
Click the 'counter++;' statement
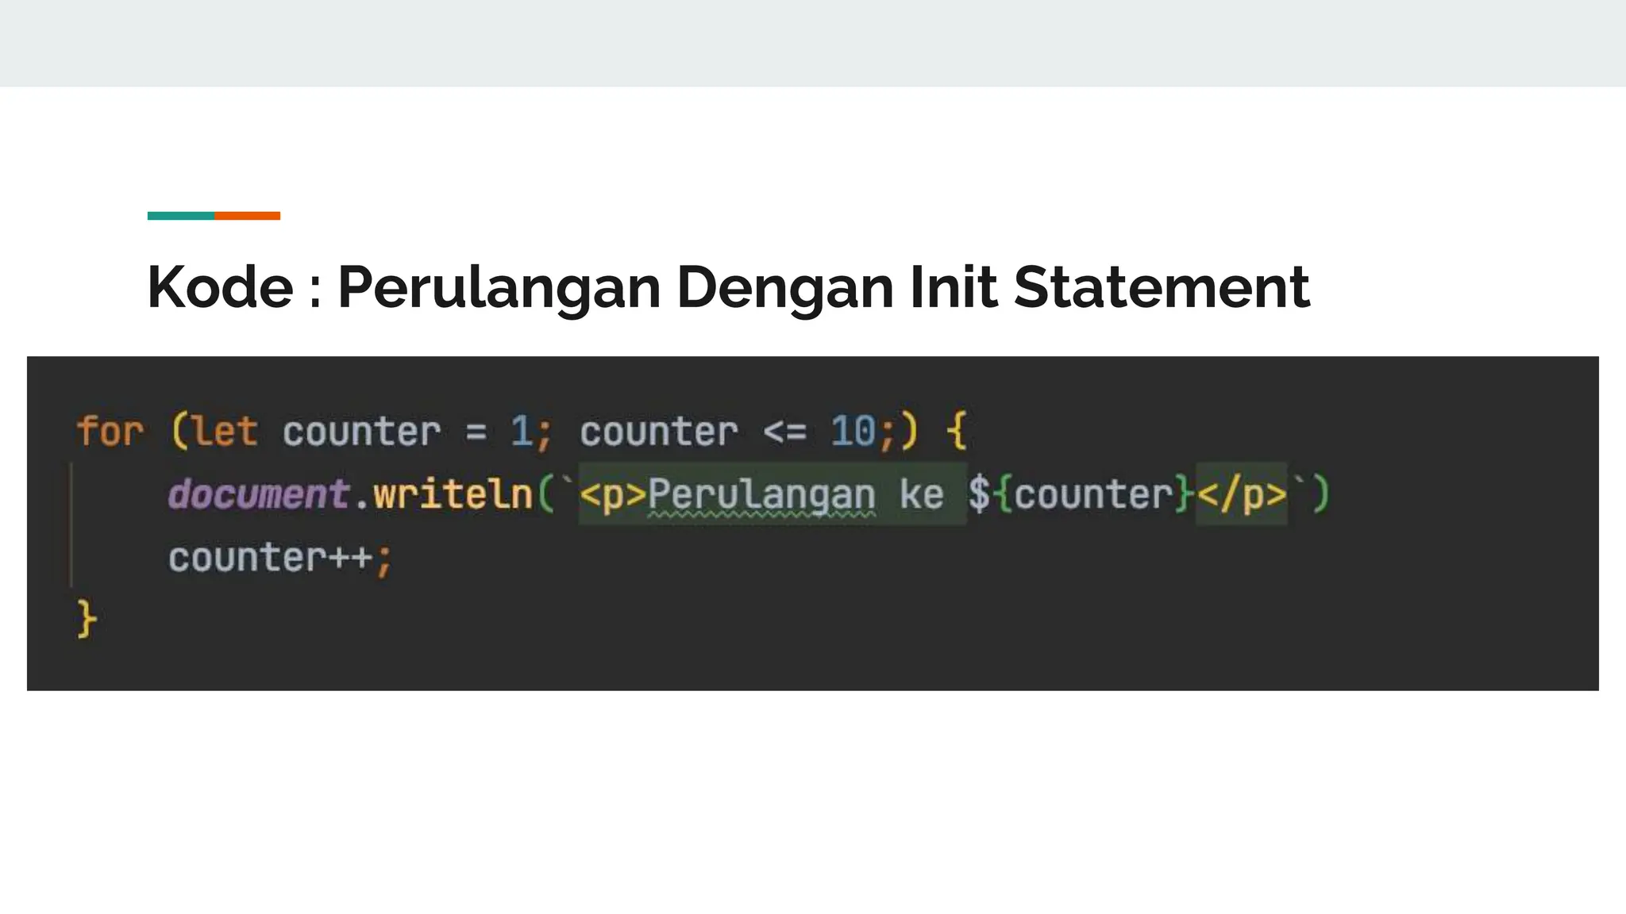280,558
